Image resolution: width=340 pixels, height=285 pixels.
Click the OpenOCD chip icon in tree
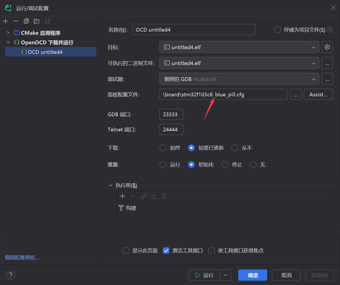[17, 42]
